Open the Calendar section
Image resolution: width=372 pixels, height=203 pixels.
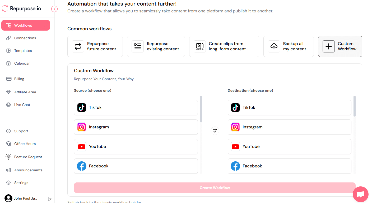[22, 63]
